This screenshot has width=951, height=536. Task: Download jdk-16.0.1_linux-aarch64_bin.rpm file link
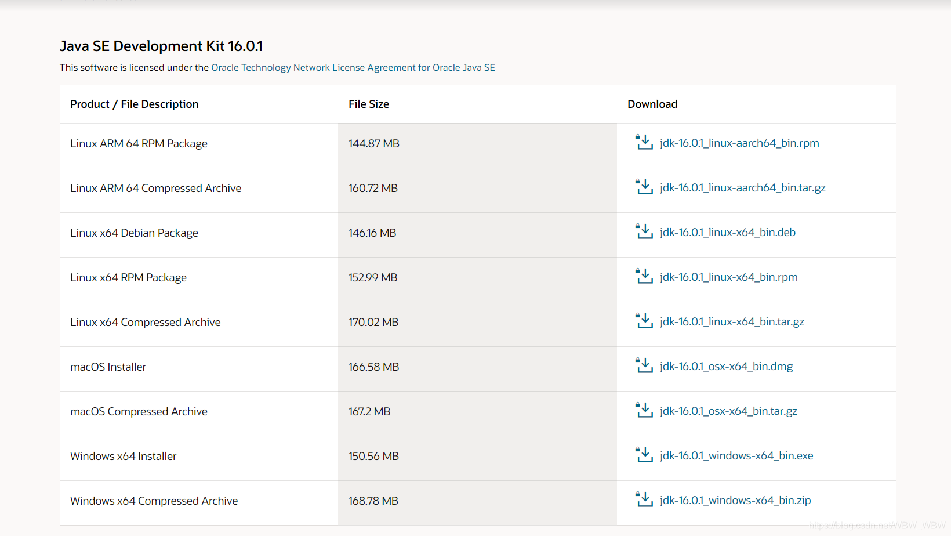tap(739, 143)
